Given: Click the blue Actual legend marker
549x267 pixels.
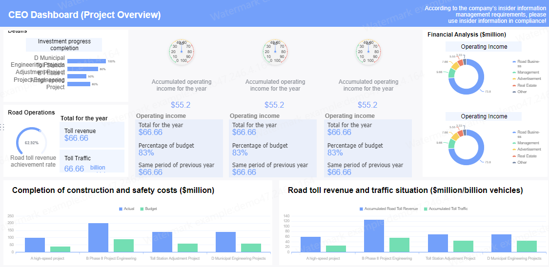Looking at the screenshot, I should point(121,209).
